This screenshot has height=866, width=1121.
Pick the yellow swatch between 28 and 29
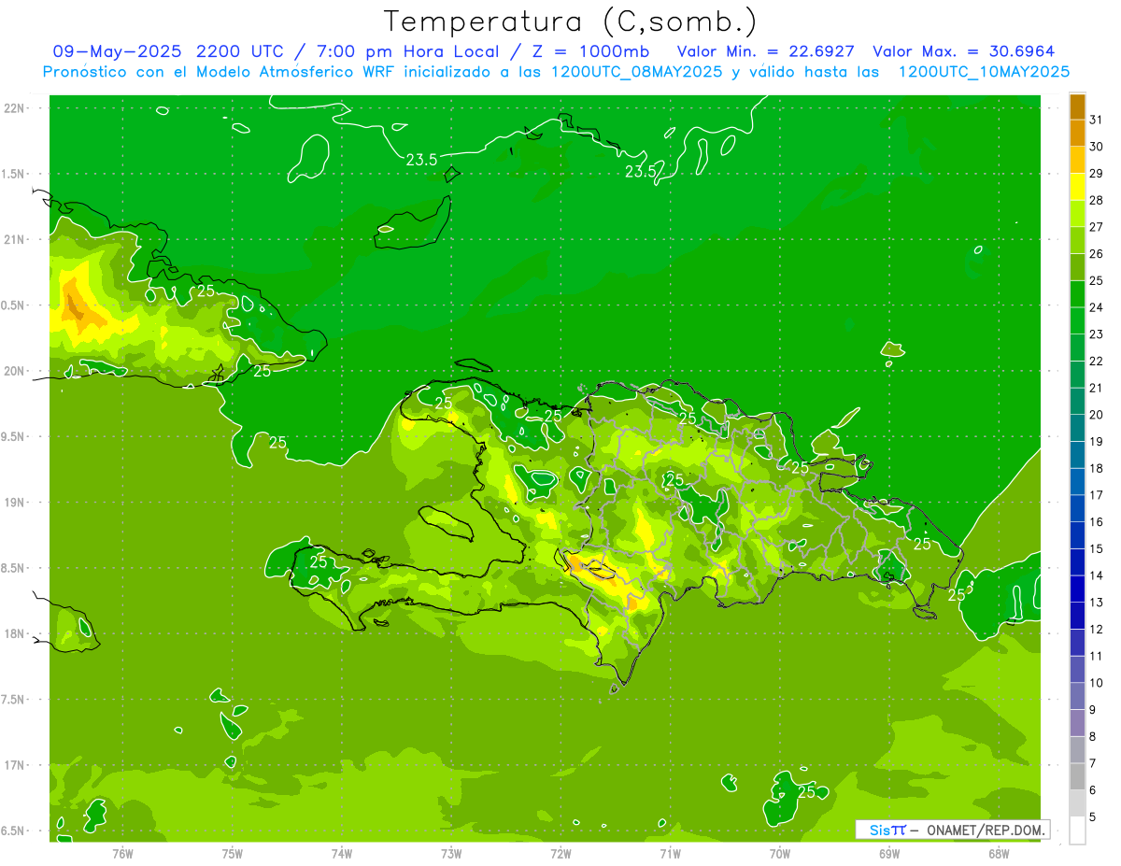1077,187
